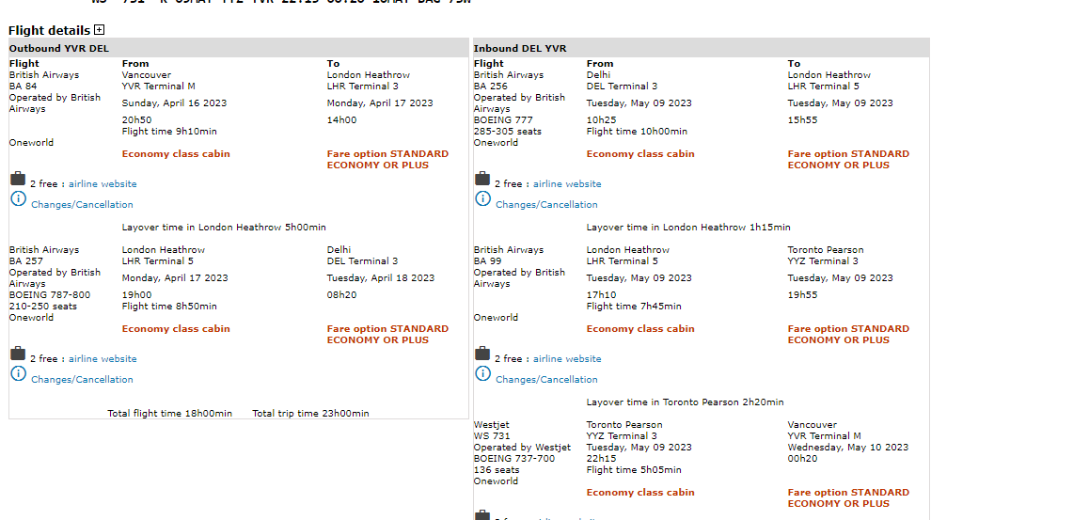Click the info icon for flight BA 256
Image resolution: width=1073 pixels, height=520 pixels.
tap(482, 198)
